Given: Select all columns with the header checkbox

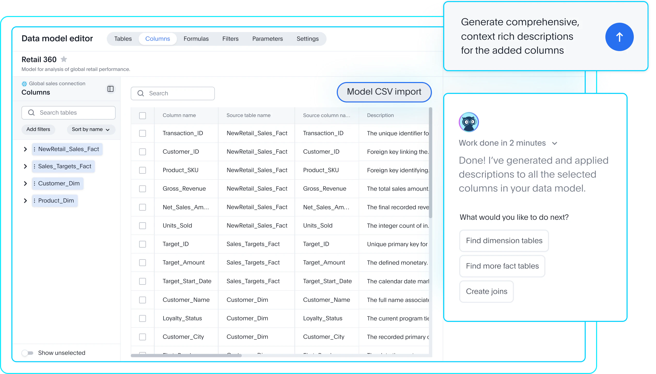Looking at the screenshot, I should tap(143, 116).
